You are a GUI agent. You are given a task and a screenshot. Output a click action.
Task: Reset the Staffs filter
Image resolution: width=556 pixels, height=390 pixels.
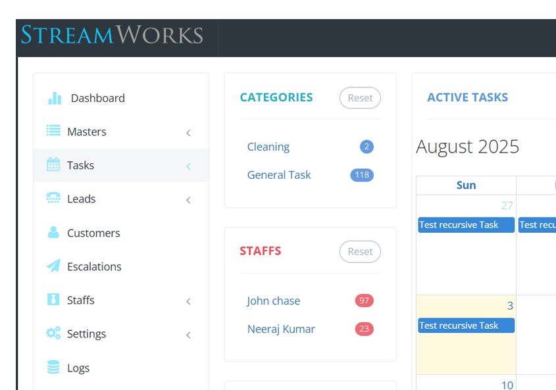360,251
